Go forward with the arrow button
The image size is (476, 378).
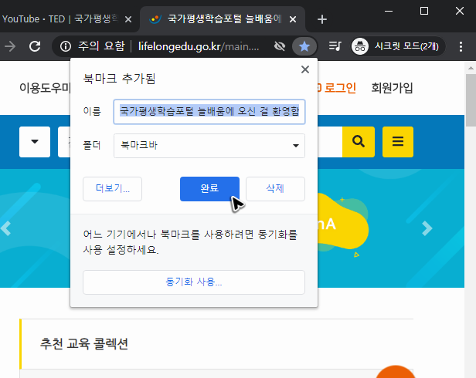click(x=10, y=46)
